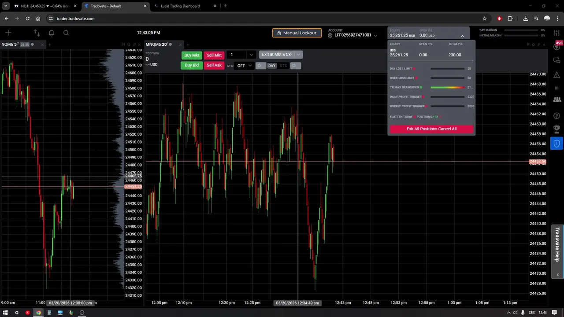Expand the Exit at Mkt & Cxl options arrow
The height and width of the screenshot is (317, 564).
pyautogui.click(x=298, y=55)
